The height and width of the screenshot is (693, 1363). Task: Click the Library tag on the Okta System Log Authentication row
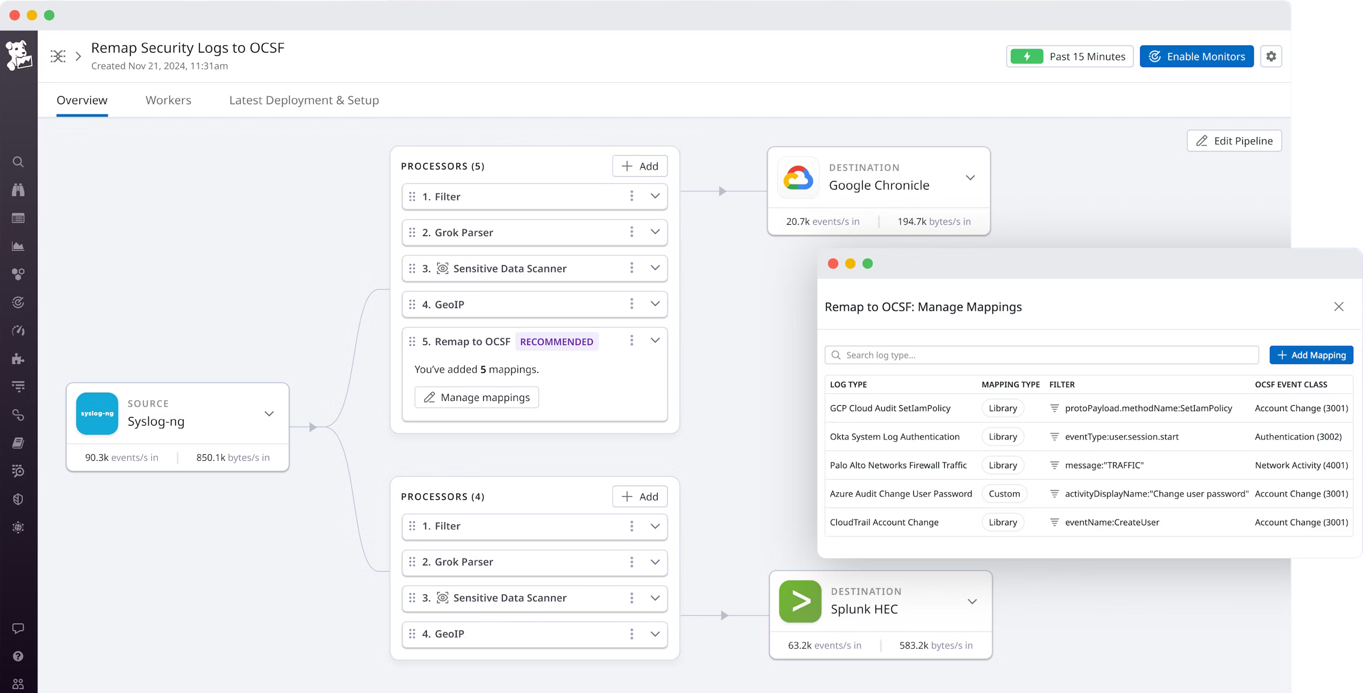(1002, 437)
